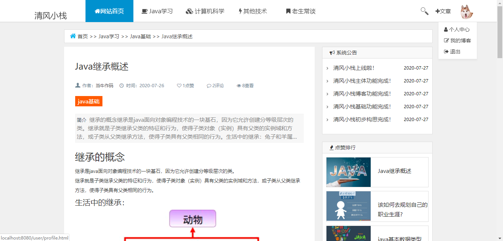Click chevron beside 清风小栈初步构思完成!
Screen dimensions: 503x241
click(327, 120)
